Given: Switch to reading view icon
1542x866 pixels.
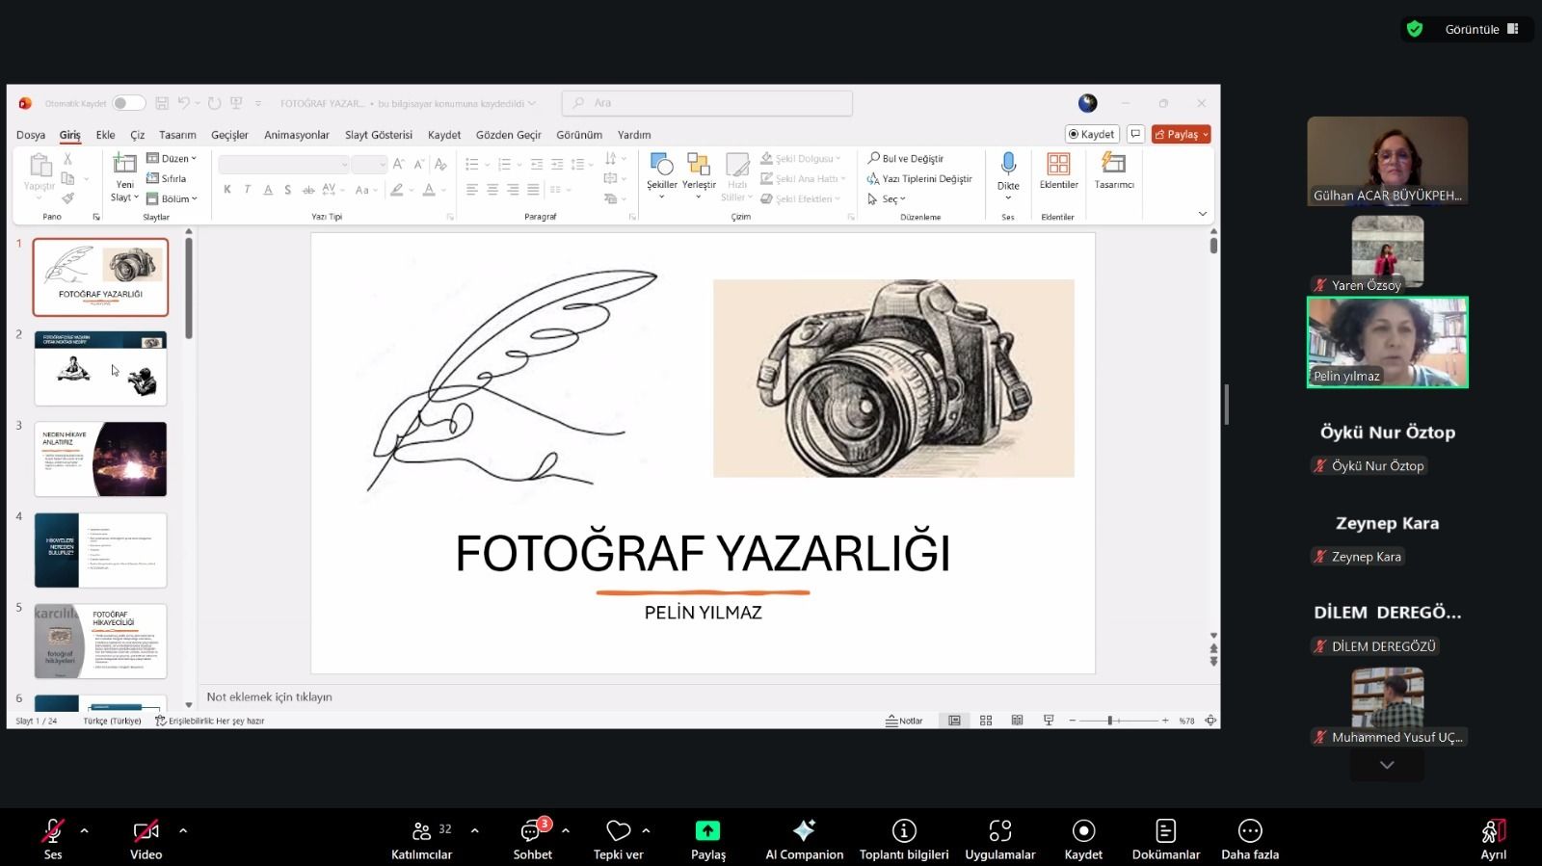Looking at the screenshot, I should click(1017, 721).
